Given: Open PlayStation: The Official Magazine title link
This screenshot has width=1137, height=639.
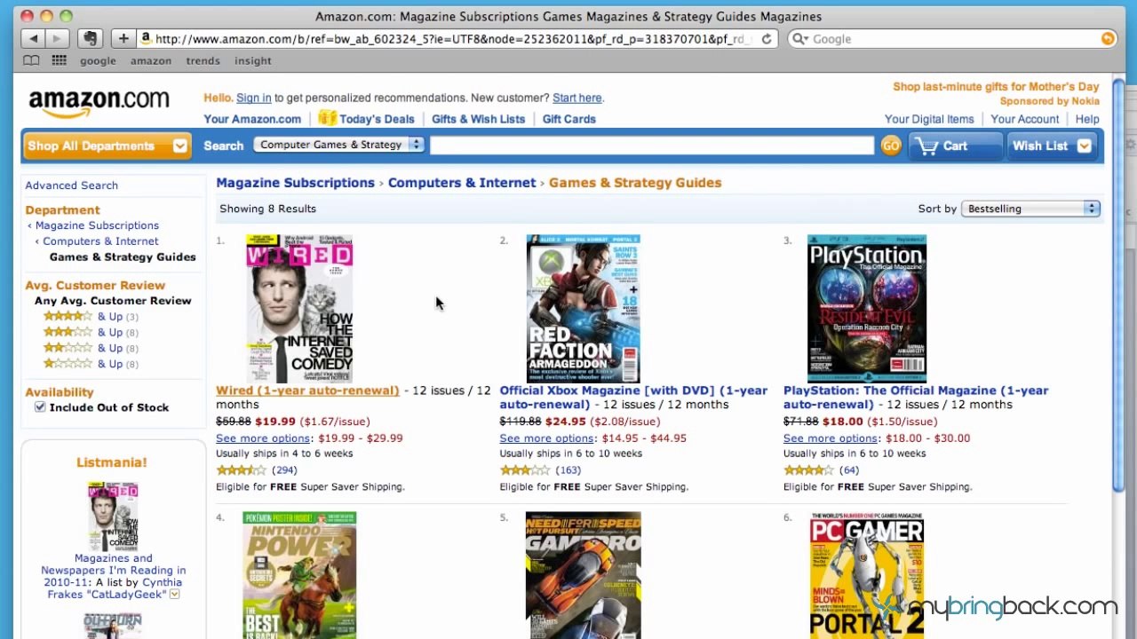Looking at the screenshot, I should 916,398.
